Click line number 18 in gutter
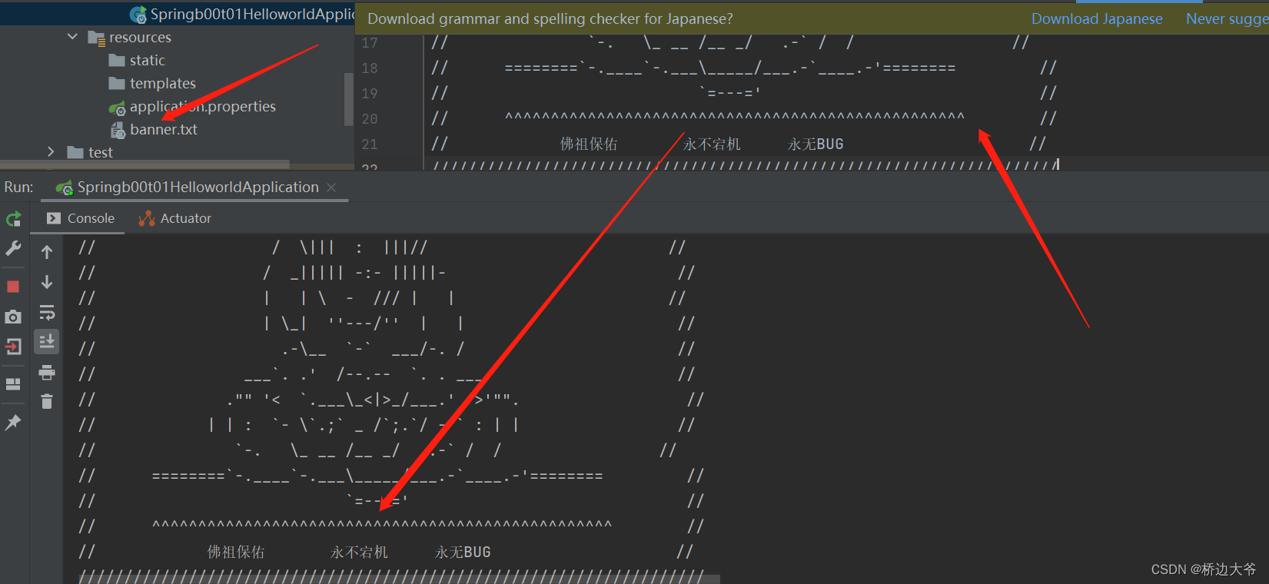The height and width of the screenshot is (584, 1269). (x=369, y=68)
